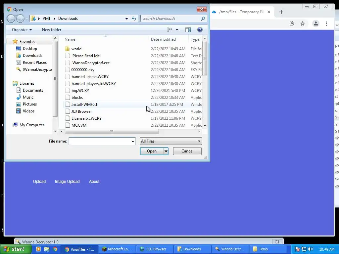Go to Recent Places in sidebar
339x254 pixels.
tap(34, 63)
